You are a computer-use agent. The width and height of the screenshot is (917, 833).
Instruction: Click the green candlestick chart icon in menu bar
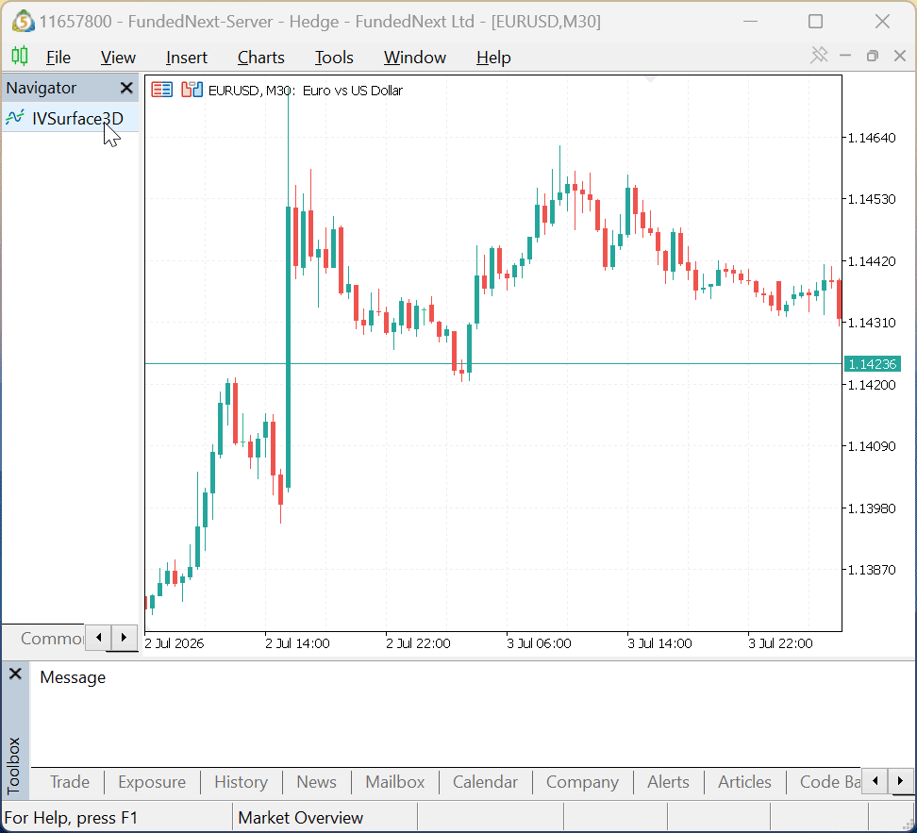click(x=20, y=57)
